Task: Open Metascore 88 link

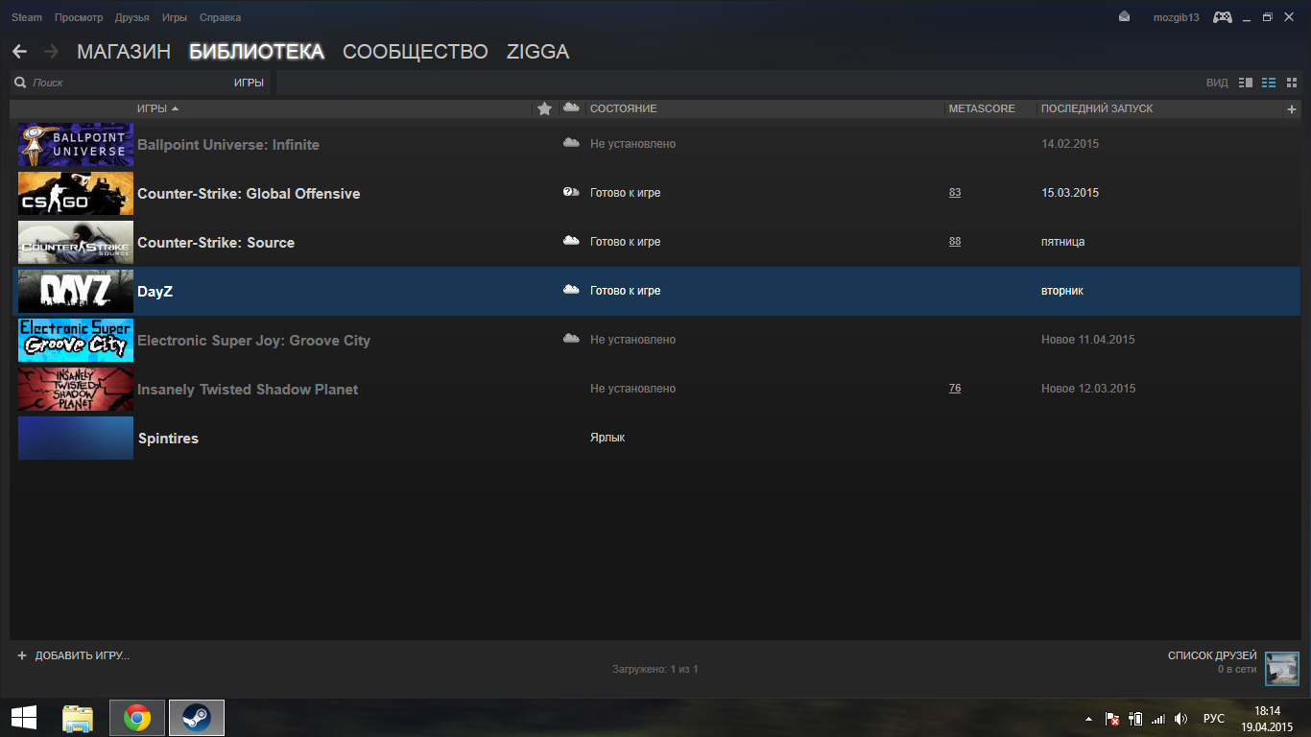Action: pyautogui.click(x=955, y=242)
